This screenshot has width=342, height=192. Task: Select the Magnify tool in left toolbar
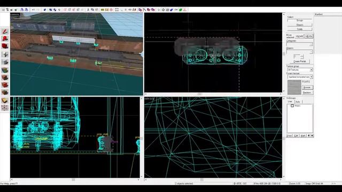(5, 39)
